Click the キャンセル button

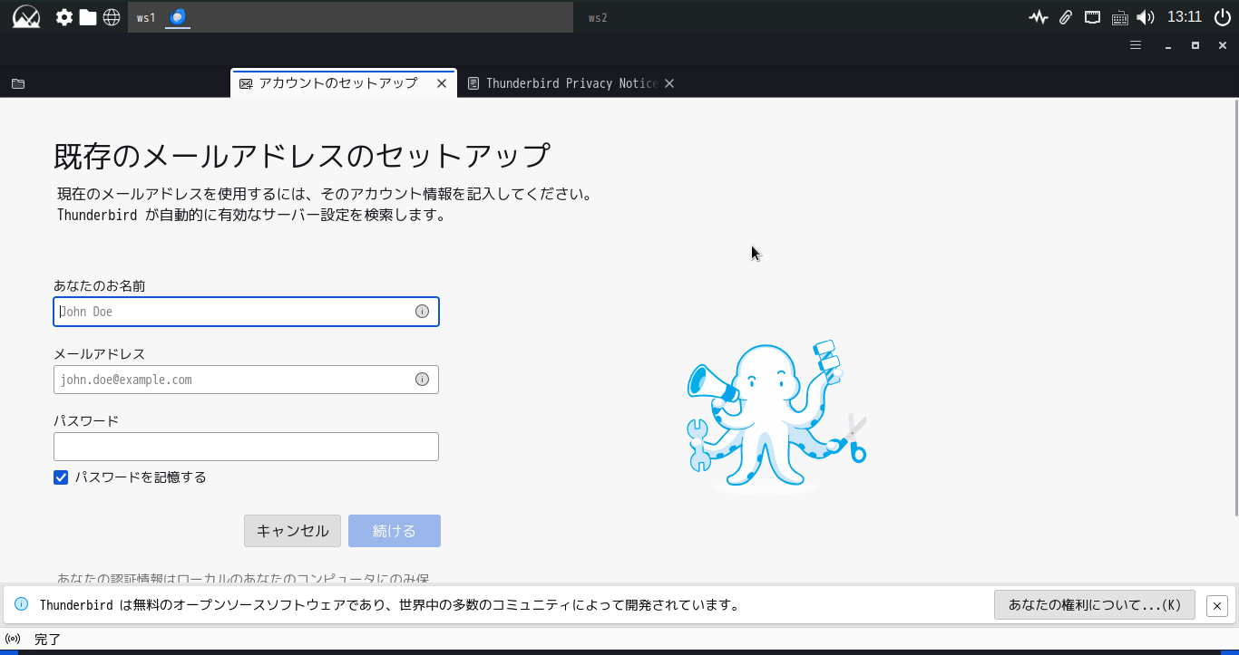click(292, 531)
